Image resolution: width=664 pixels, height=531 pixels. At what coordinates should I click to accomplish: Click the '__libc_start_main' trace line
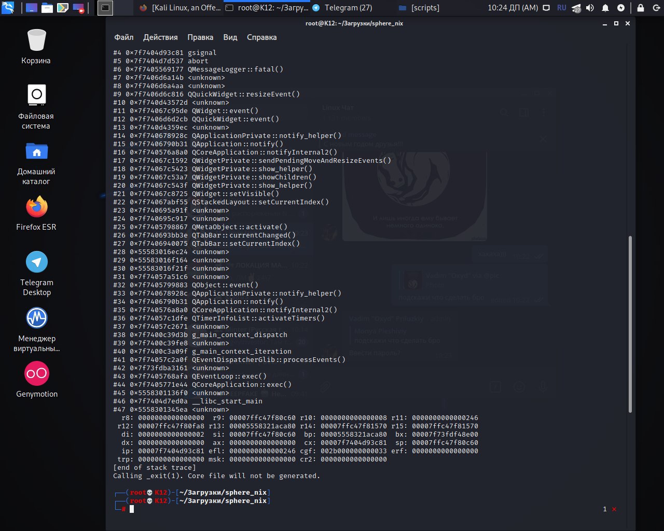coord(188,401)
